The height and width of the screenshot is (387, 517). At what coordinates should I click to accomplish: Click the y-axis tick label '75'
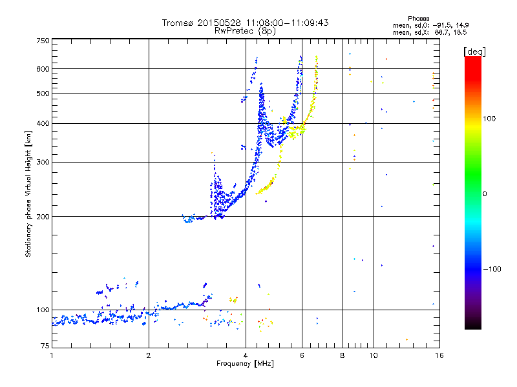pos(45,346)
